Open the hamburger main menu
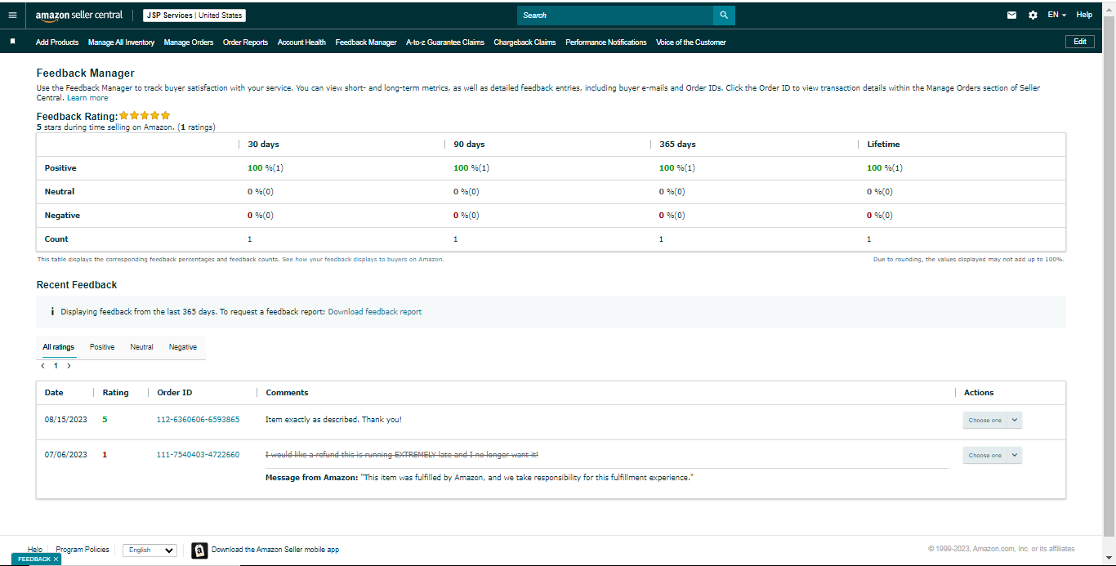The width and height of the screenshot is (1116, 566). (12, 15)
